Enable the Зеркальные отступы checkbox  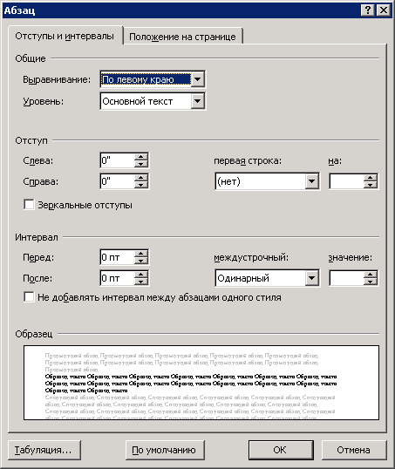coord(29,205)
